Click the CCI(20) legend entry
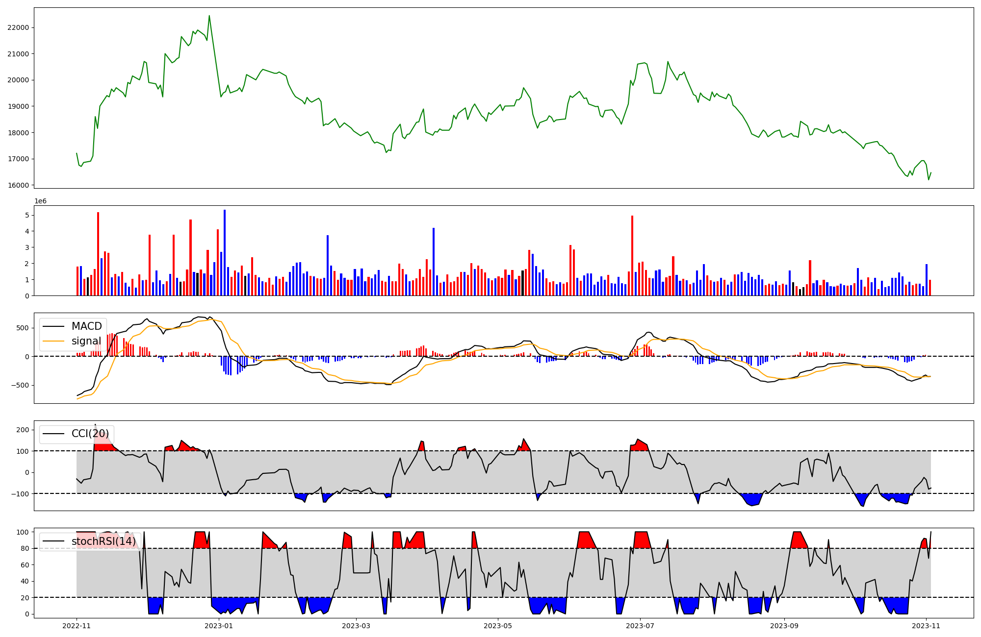The width and height of the screenshot is (981, 637). click(x=90, y=434)
